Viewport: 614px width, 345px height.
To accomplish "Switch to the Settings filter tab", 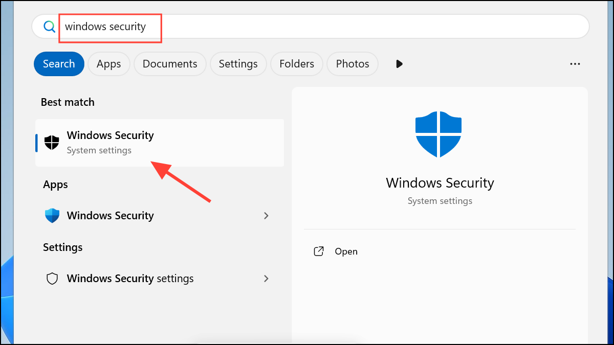I will 238,64.
